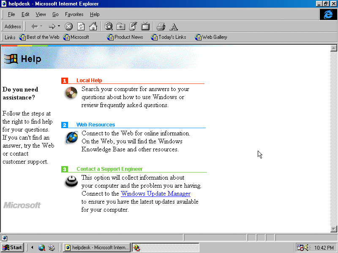Change font size with the A icon
338x253 pixels.
174,27
